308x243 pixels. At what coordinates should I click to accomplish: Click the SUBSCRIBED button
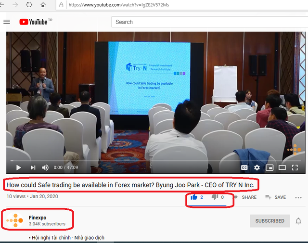(x=269, y=221)
